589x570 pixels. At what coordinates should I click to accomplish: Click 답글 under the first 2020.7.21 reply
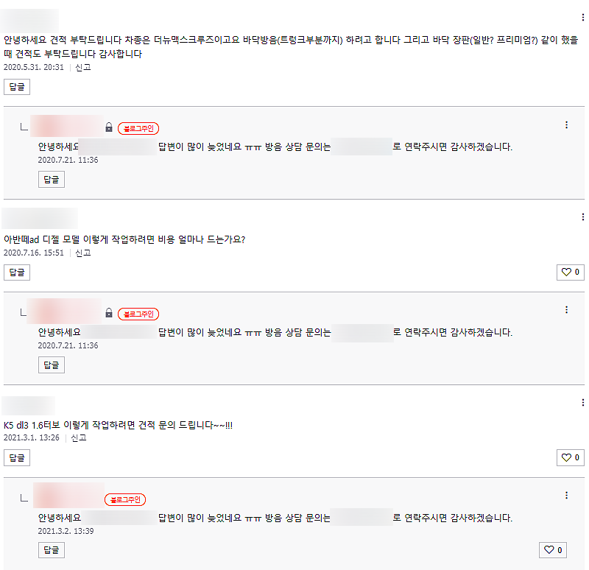[x=52, y=179]
